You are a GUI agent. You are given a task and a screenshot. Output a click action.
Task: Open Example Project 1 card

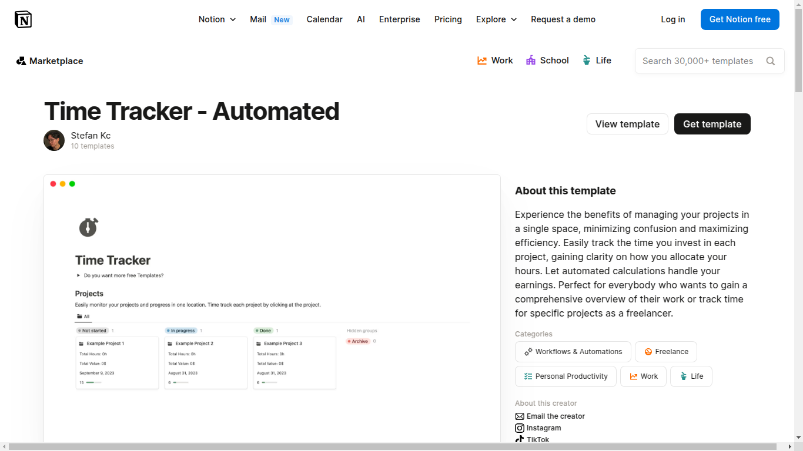point(117,362)
